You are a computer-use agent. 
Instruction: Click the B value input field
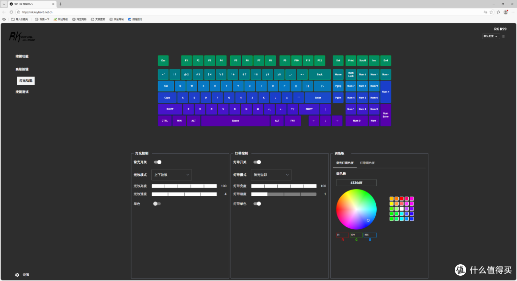tap(370, 235)
